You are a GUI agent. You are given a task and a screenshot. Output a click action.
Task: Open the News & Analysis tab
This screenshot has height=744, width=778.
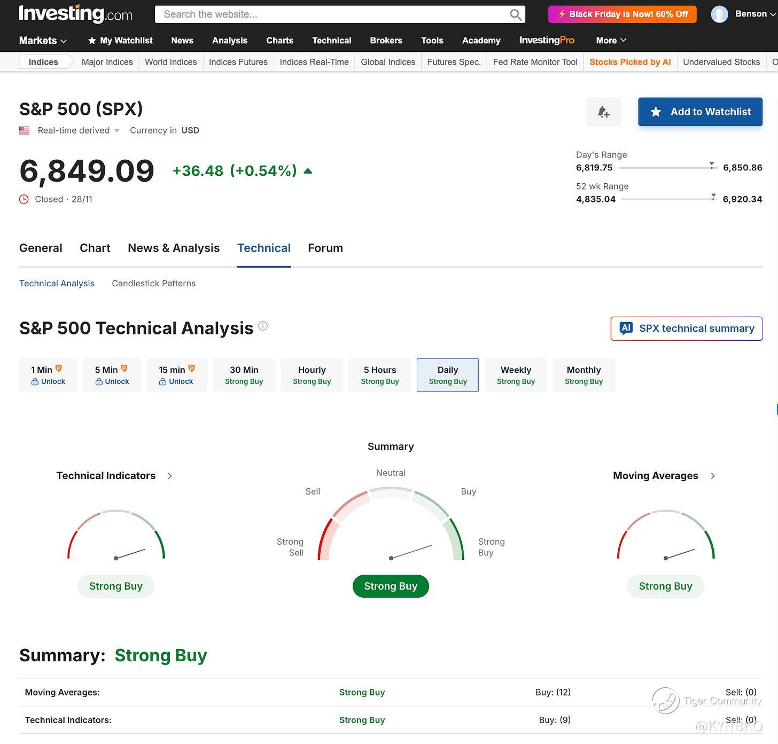pos(174,248)
